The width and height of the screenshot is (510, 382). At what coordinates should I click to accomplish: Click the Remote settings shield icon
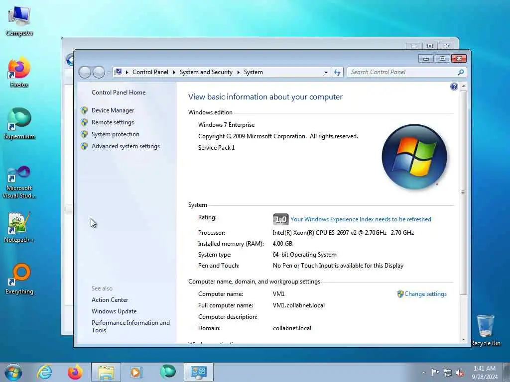(84, 122)
